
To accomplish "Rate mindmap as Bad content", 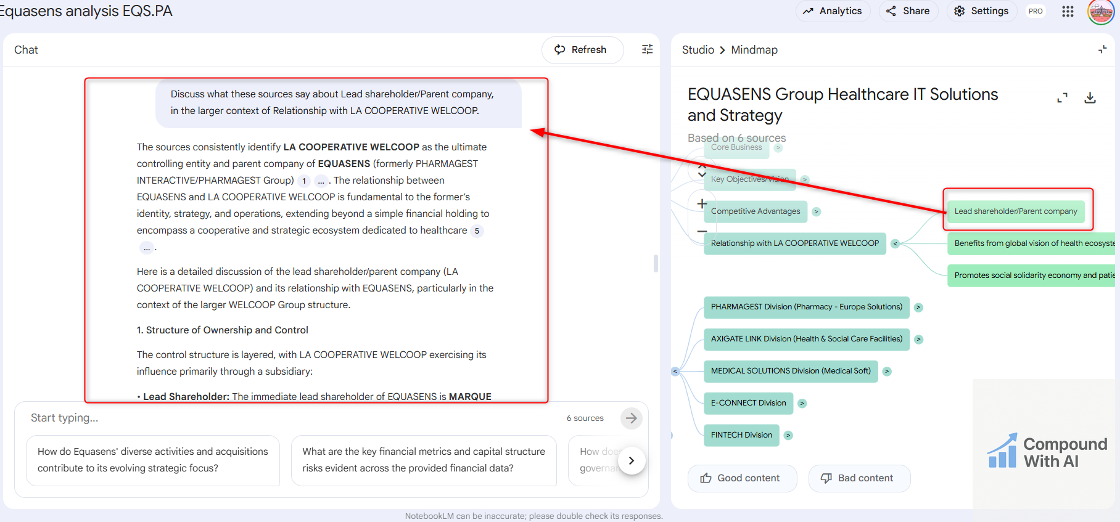I will 859,478.
